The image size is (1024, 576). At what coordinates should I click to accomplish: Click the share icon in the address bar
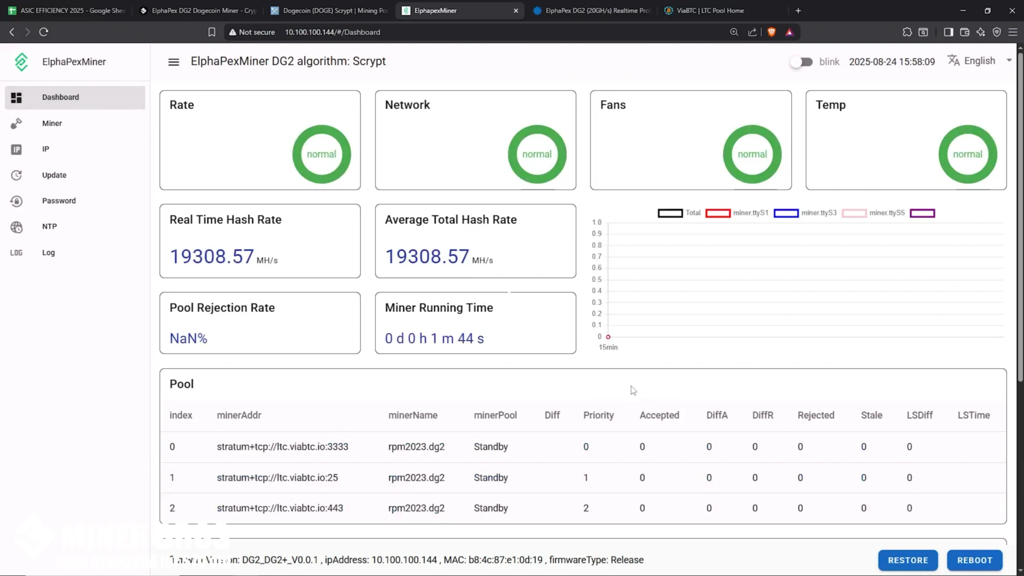pyautogui.click(x=752, y=32)
